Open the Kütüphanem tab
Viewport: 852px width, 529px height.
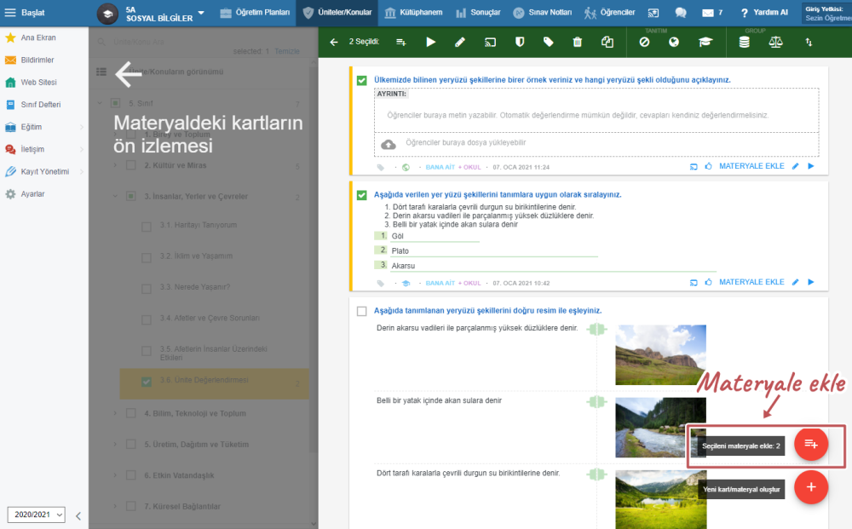[x=413, y=13]
